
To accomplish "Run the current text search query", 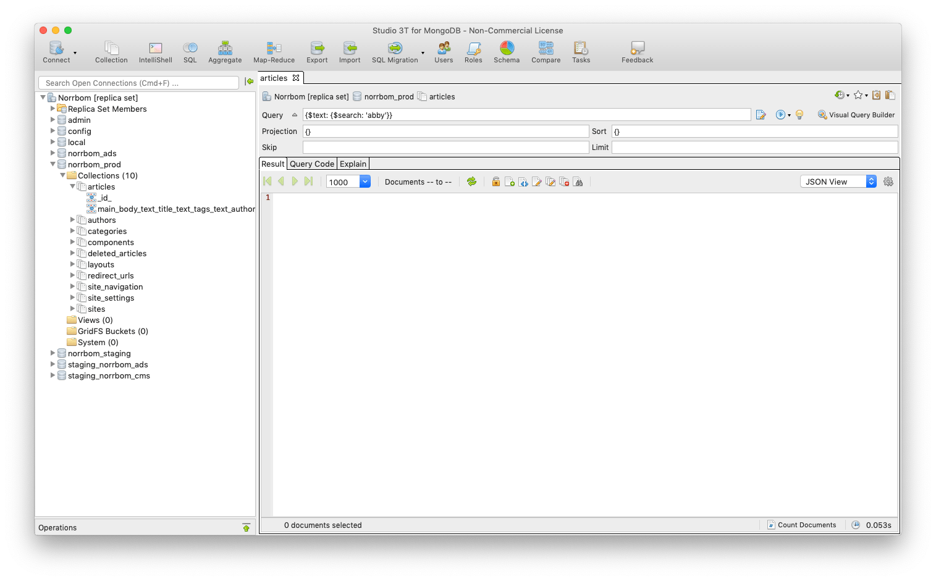I will coord(781,115).
